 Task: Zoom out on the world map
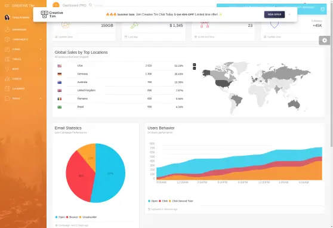[x=195, y=68]
